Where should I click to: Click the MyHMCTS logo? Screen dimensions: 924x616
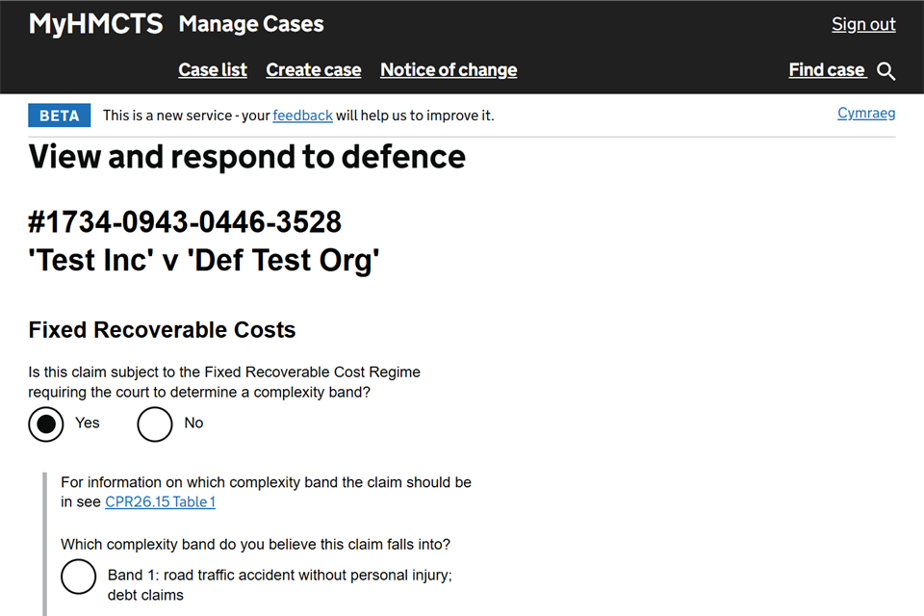[x=95, y=24]
